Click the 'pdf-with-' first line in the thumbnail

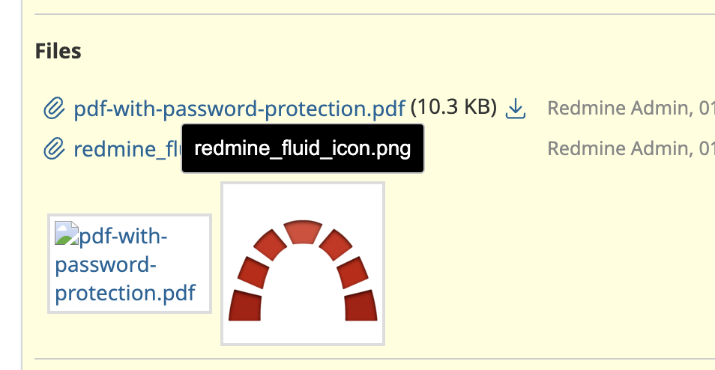[123, 237]
